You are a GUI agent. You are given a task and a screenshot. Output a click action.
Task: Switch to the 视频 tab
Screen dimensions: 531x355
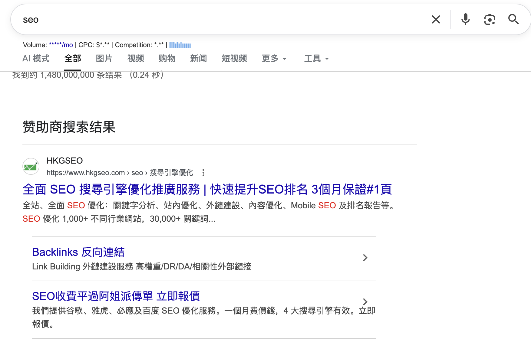coord(136,58)
